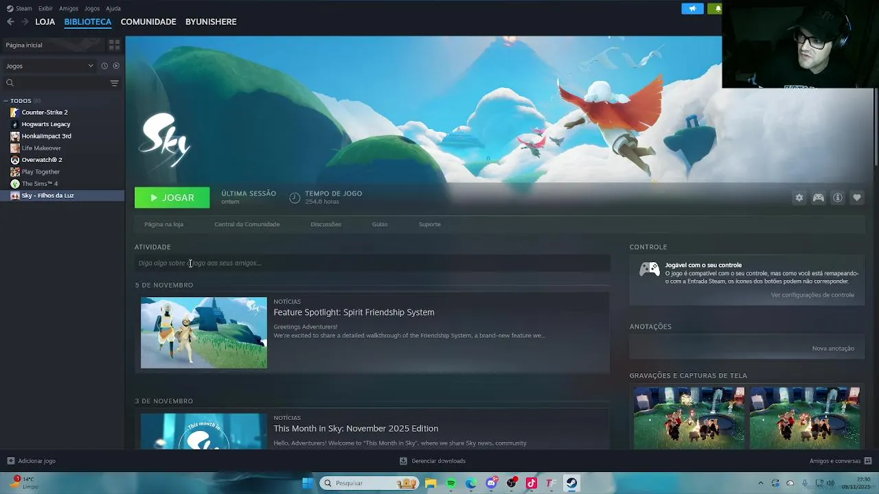Viewport: 879px width, 494px height.
Task: Click the library search magnifier icon
Action: point(10,83)
